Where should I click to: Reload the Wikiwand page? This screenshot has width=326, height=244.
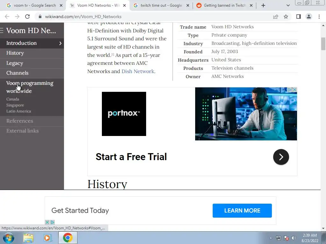click(x=27, y=17)
